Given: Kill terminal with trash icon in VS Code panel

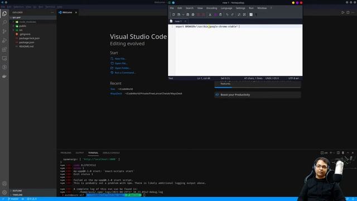Looking at the screenshot, I should point(343,152).
